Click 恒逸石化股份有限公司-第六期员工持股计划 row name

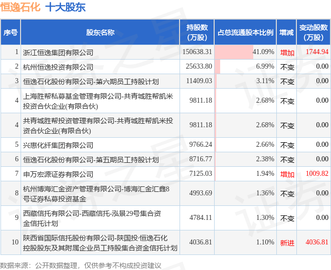tap(91, 81)
